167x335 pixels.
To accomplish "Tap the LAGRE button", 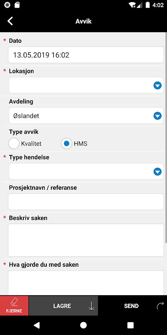I will (63, 306).
